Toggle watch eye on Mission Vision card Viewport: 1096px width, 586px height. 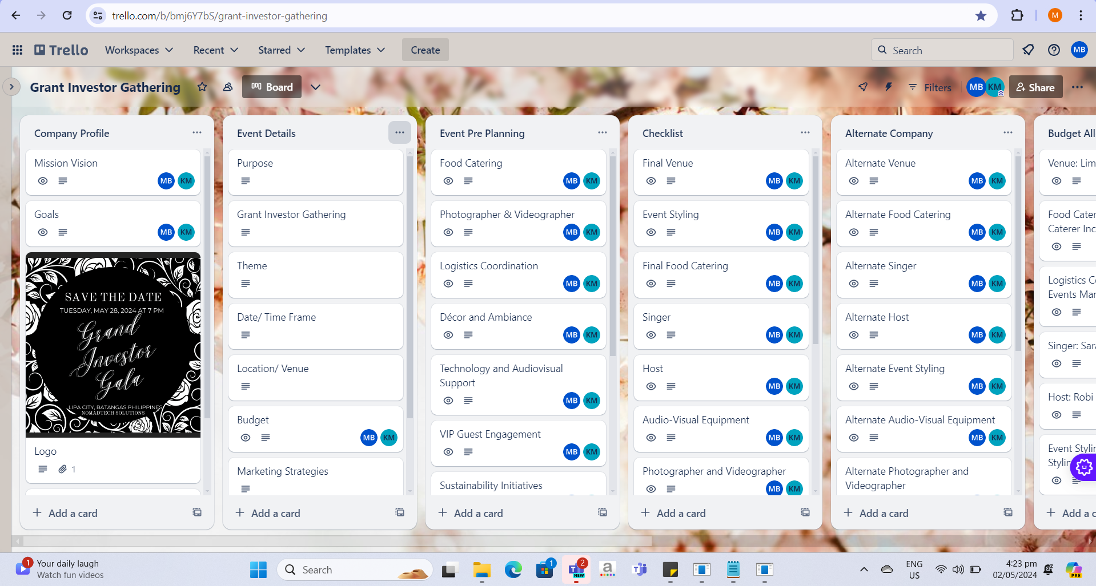click(x=43, y=181)
